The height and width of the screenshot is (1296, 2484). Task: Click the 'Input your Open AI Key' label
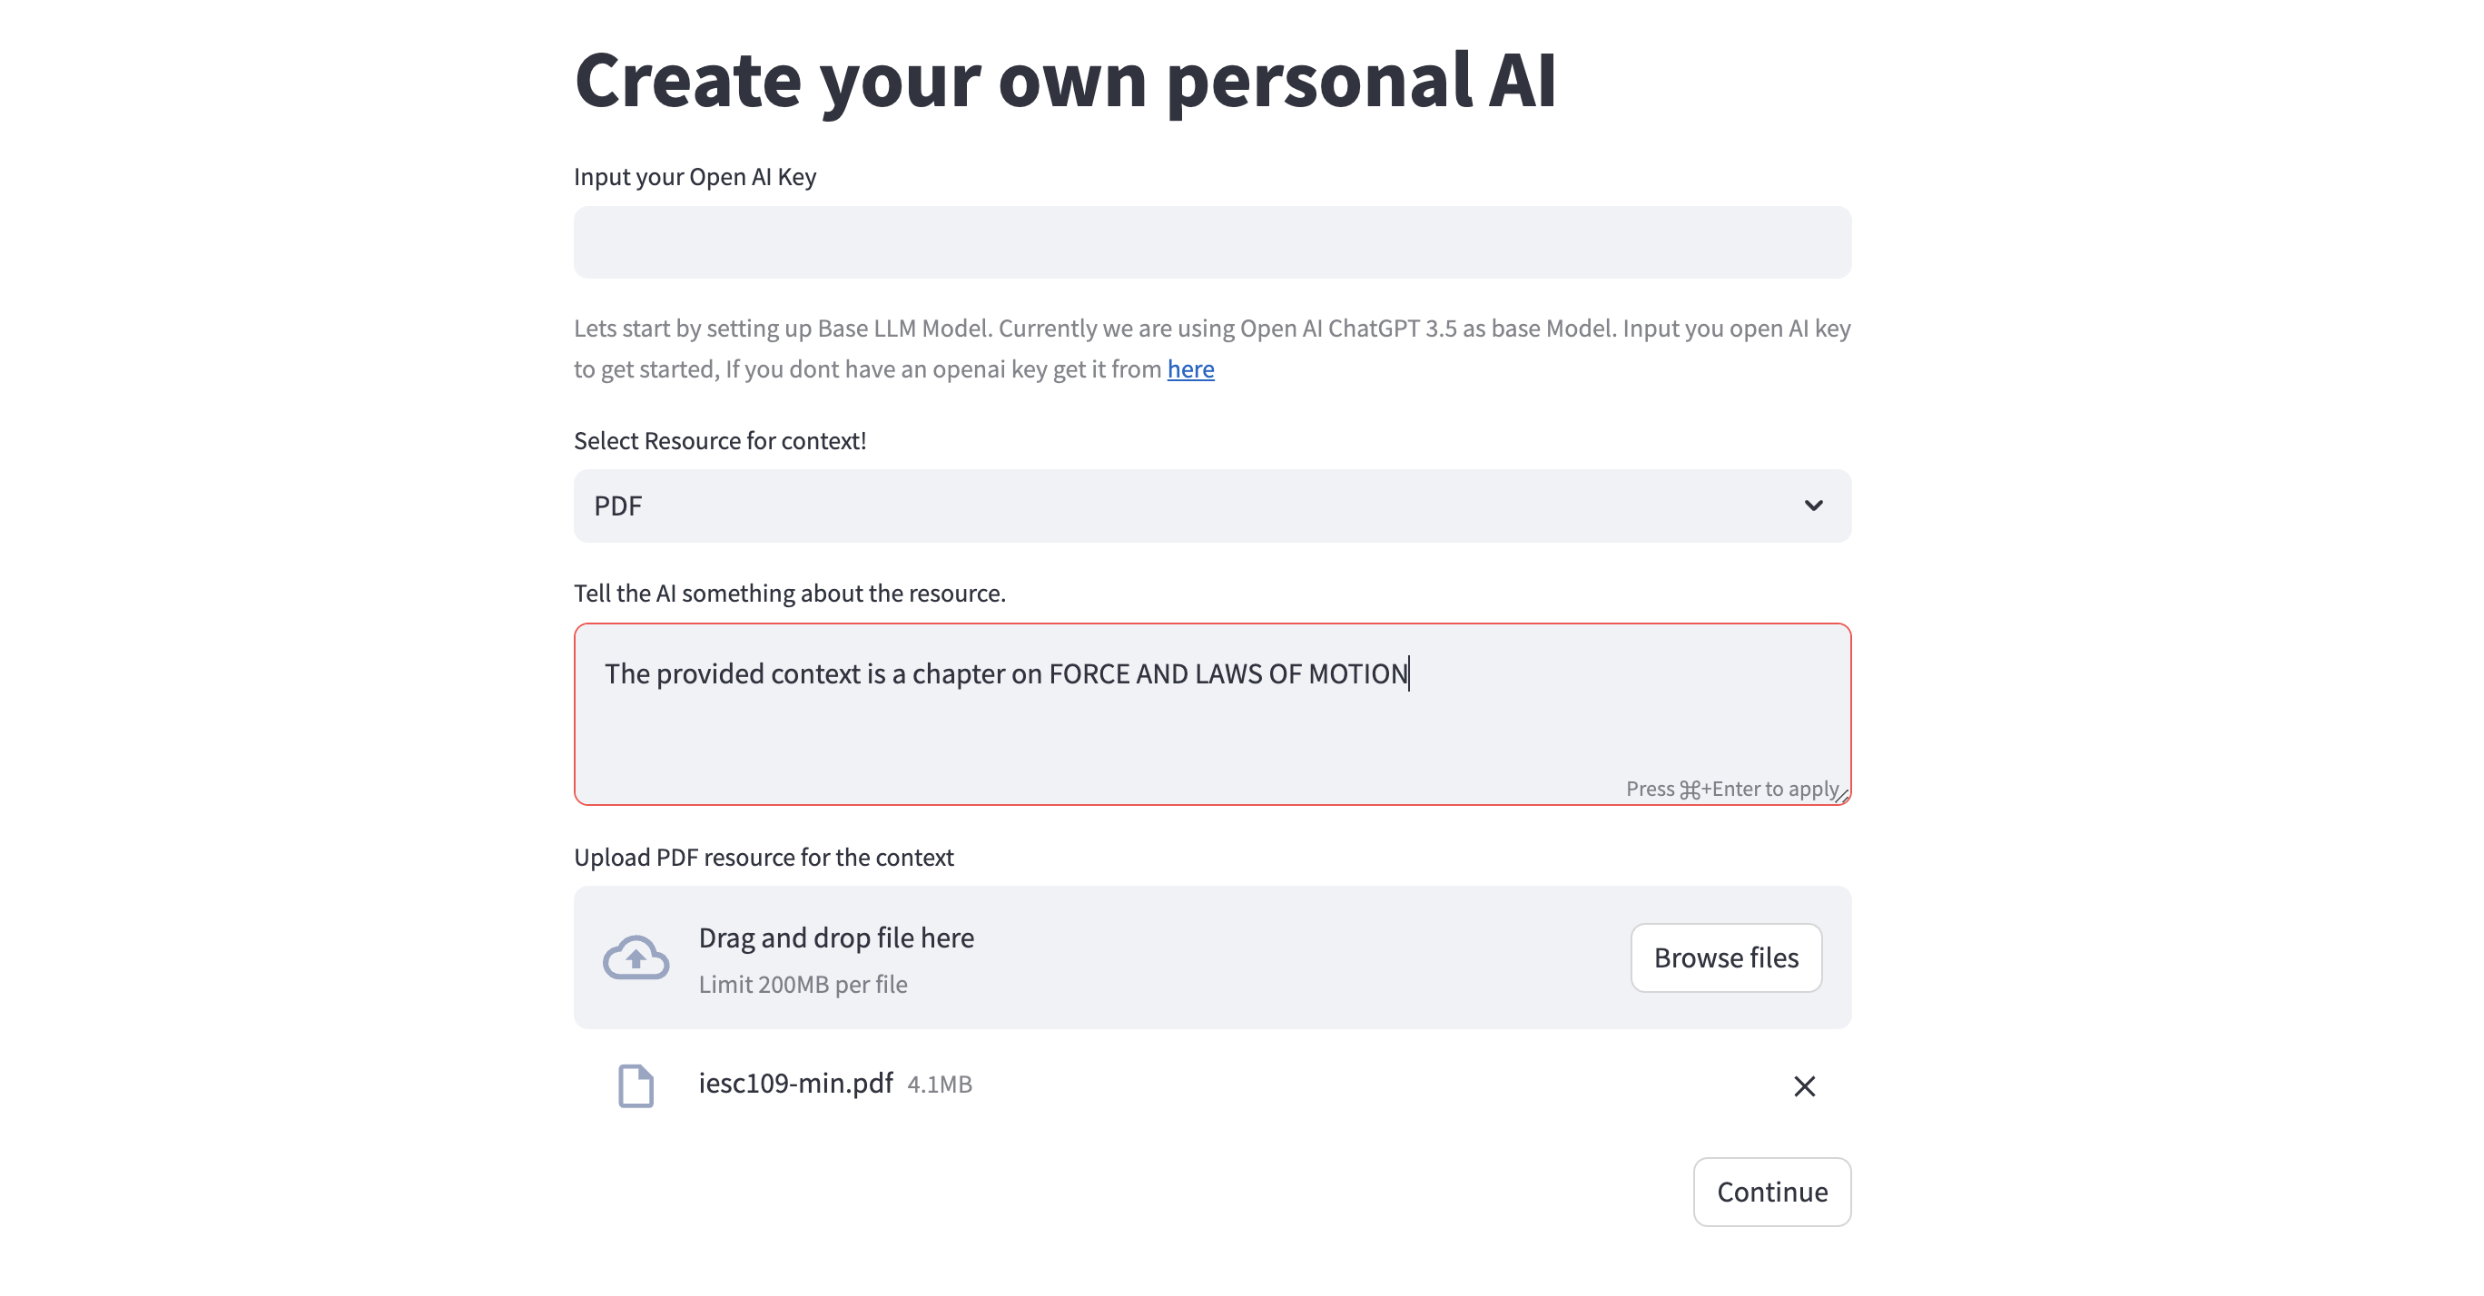point(695,176)
